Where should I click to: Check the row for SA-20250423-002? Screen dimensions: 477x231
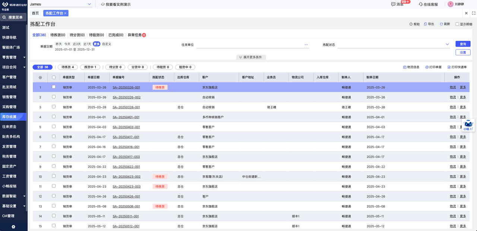(54, 176)
